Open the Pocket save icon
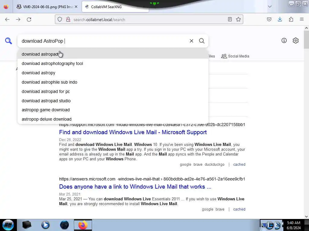Image resolution: width=309 pixels, height=231 pixels. coord(269,19)
